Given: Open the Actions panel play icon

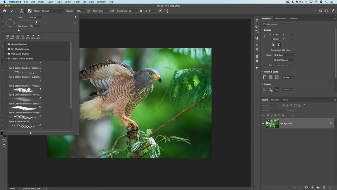Looking at the screenshot, I should 257,68.
